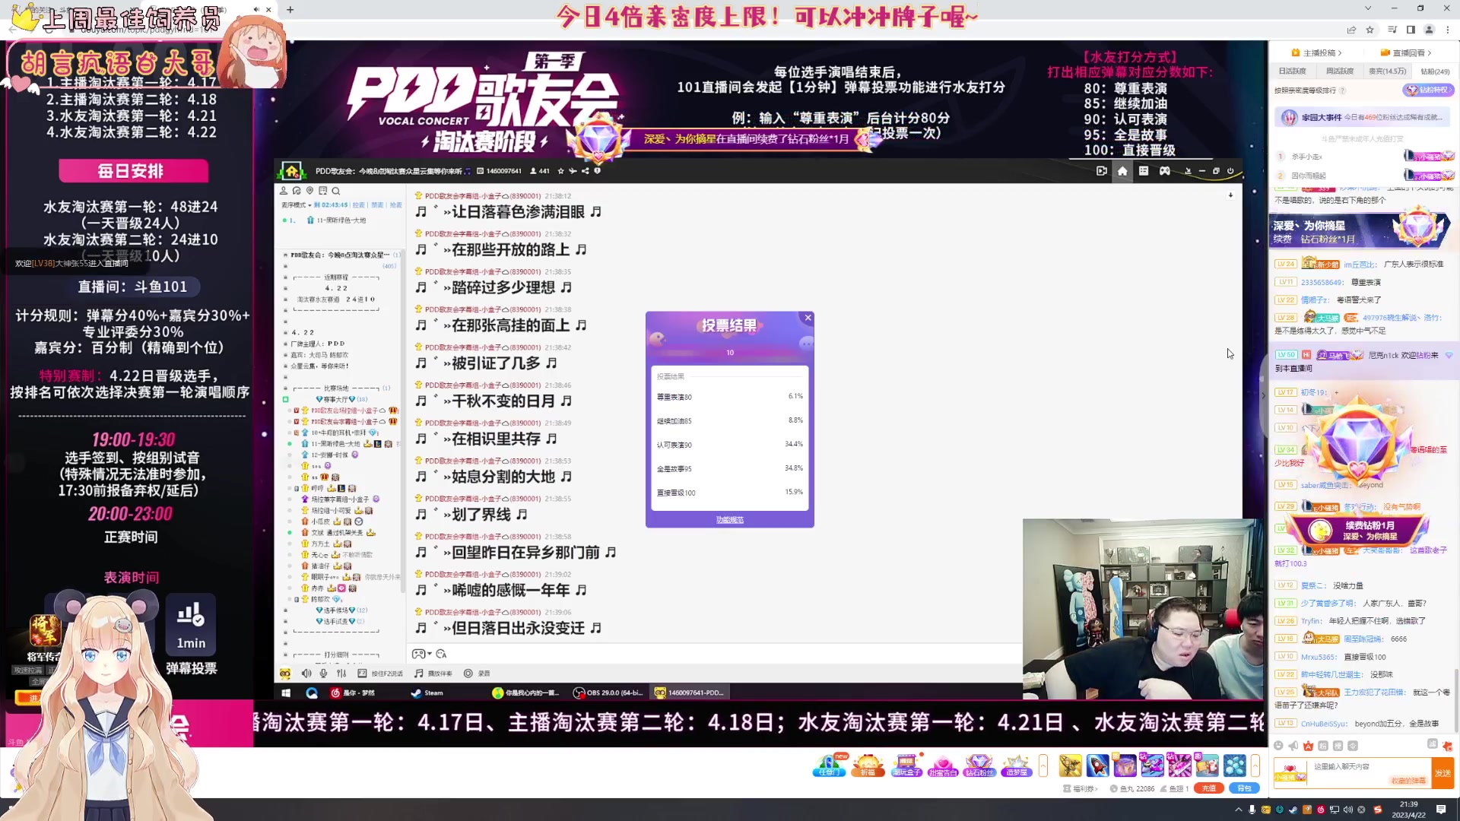Collapse the PDD歌友会 channel tree root
The width and height of the screenshot is (1460, 821).
[x=286, y=255]
